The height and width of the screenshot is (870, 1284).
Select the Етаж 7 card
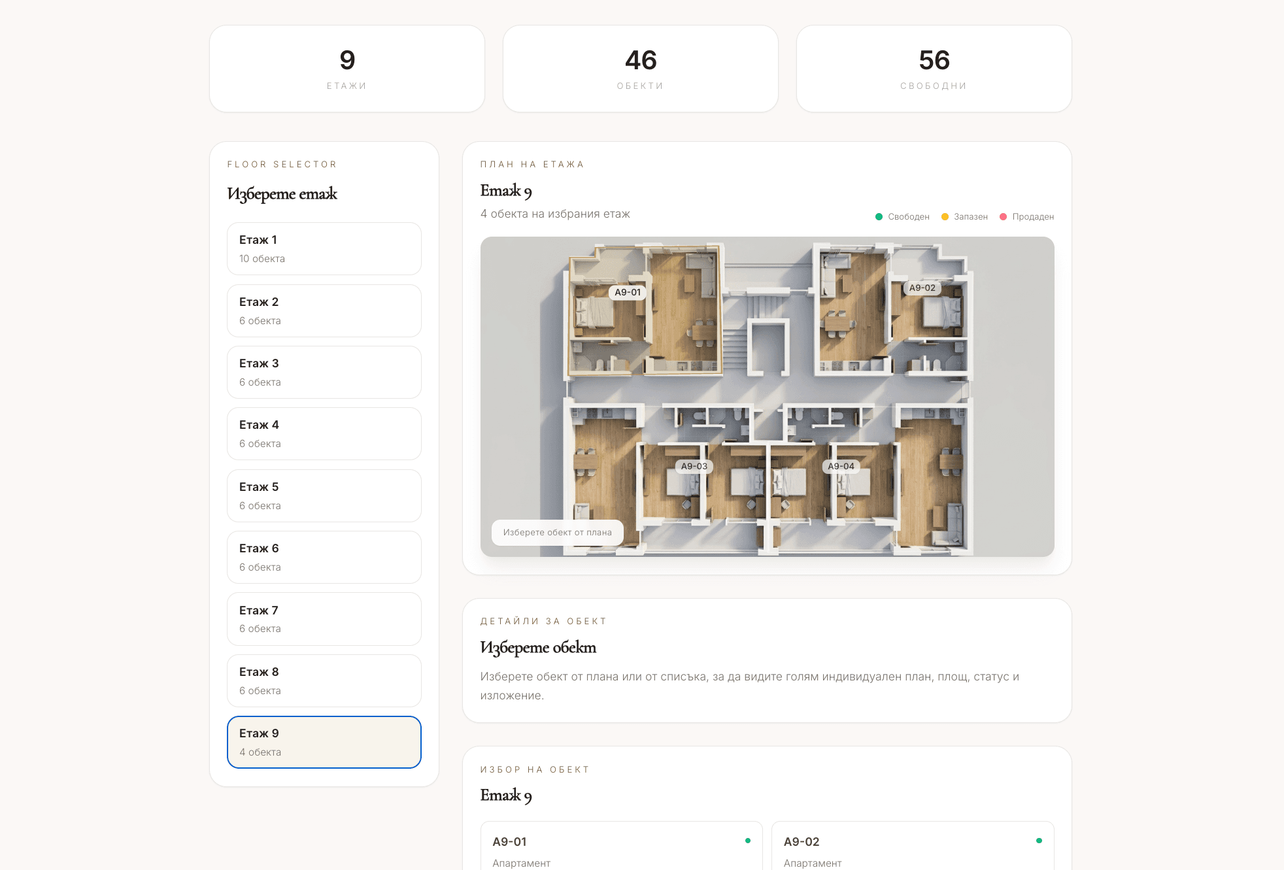(x=324, y=619)
